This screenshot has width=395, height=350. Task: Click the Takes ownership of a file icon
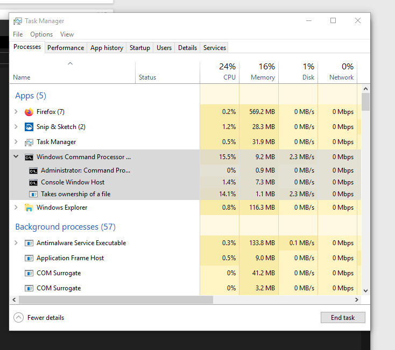click(x=33, y=194)
